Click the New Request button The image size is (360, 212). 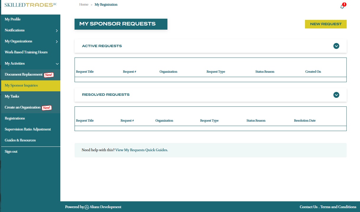click(x=326, y=24)
